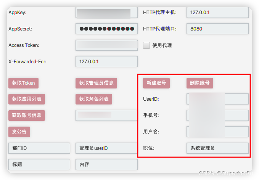259x180 pixels.
Task: Select the HTTP代理端口 field showing 8080
Action: click(x=217, y=29)
